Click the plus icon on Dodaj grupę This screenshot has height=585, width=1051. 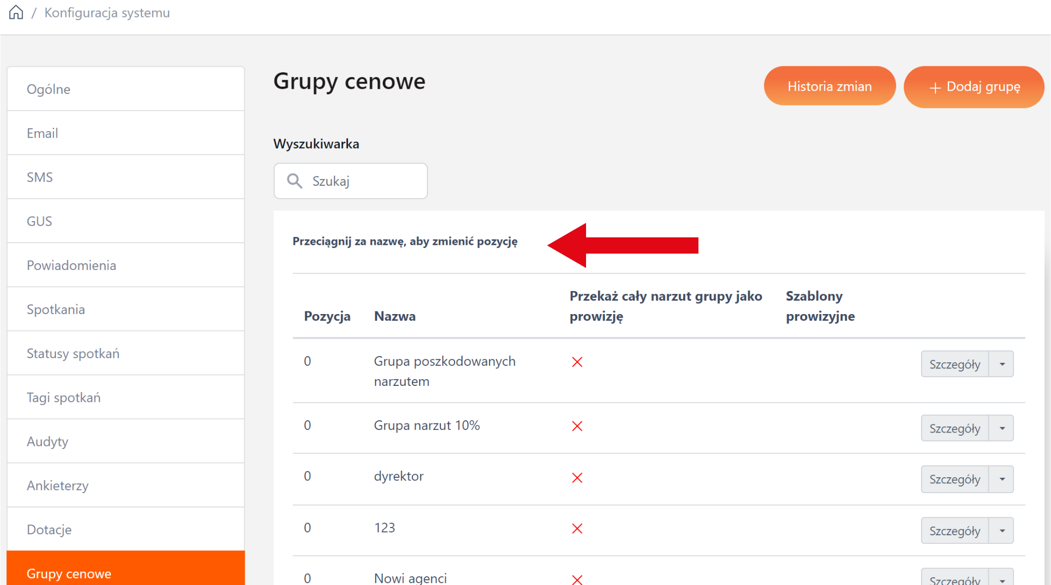[935, 88]
